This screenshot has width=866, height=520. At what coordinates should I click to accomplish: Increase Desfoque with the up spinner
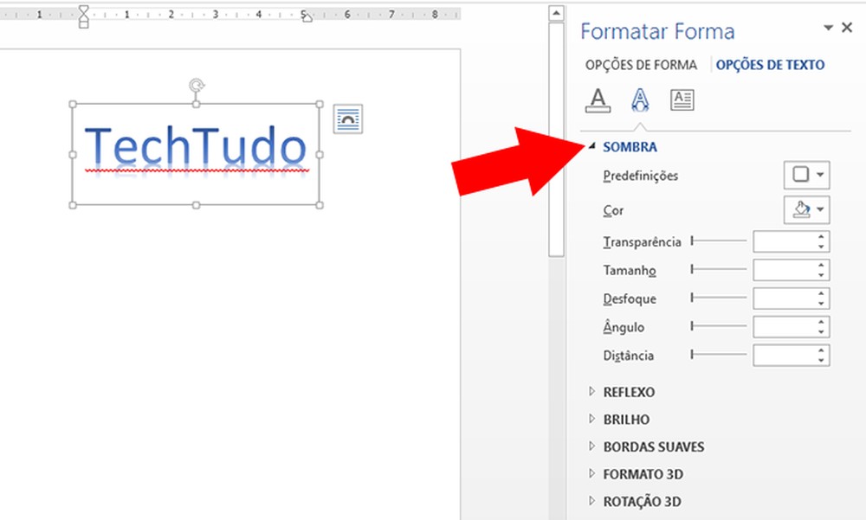click(821, 293)
